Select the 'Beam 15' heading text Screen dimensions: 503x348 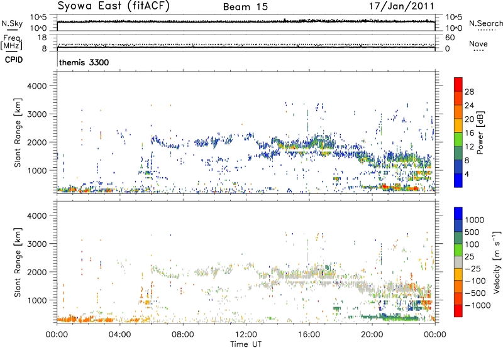[245, 7]
